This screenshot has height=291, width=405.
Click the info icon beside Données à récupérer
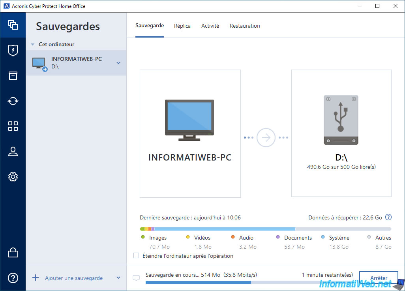click(x=388, y=217)
